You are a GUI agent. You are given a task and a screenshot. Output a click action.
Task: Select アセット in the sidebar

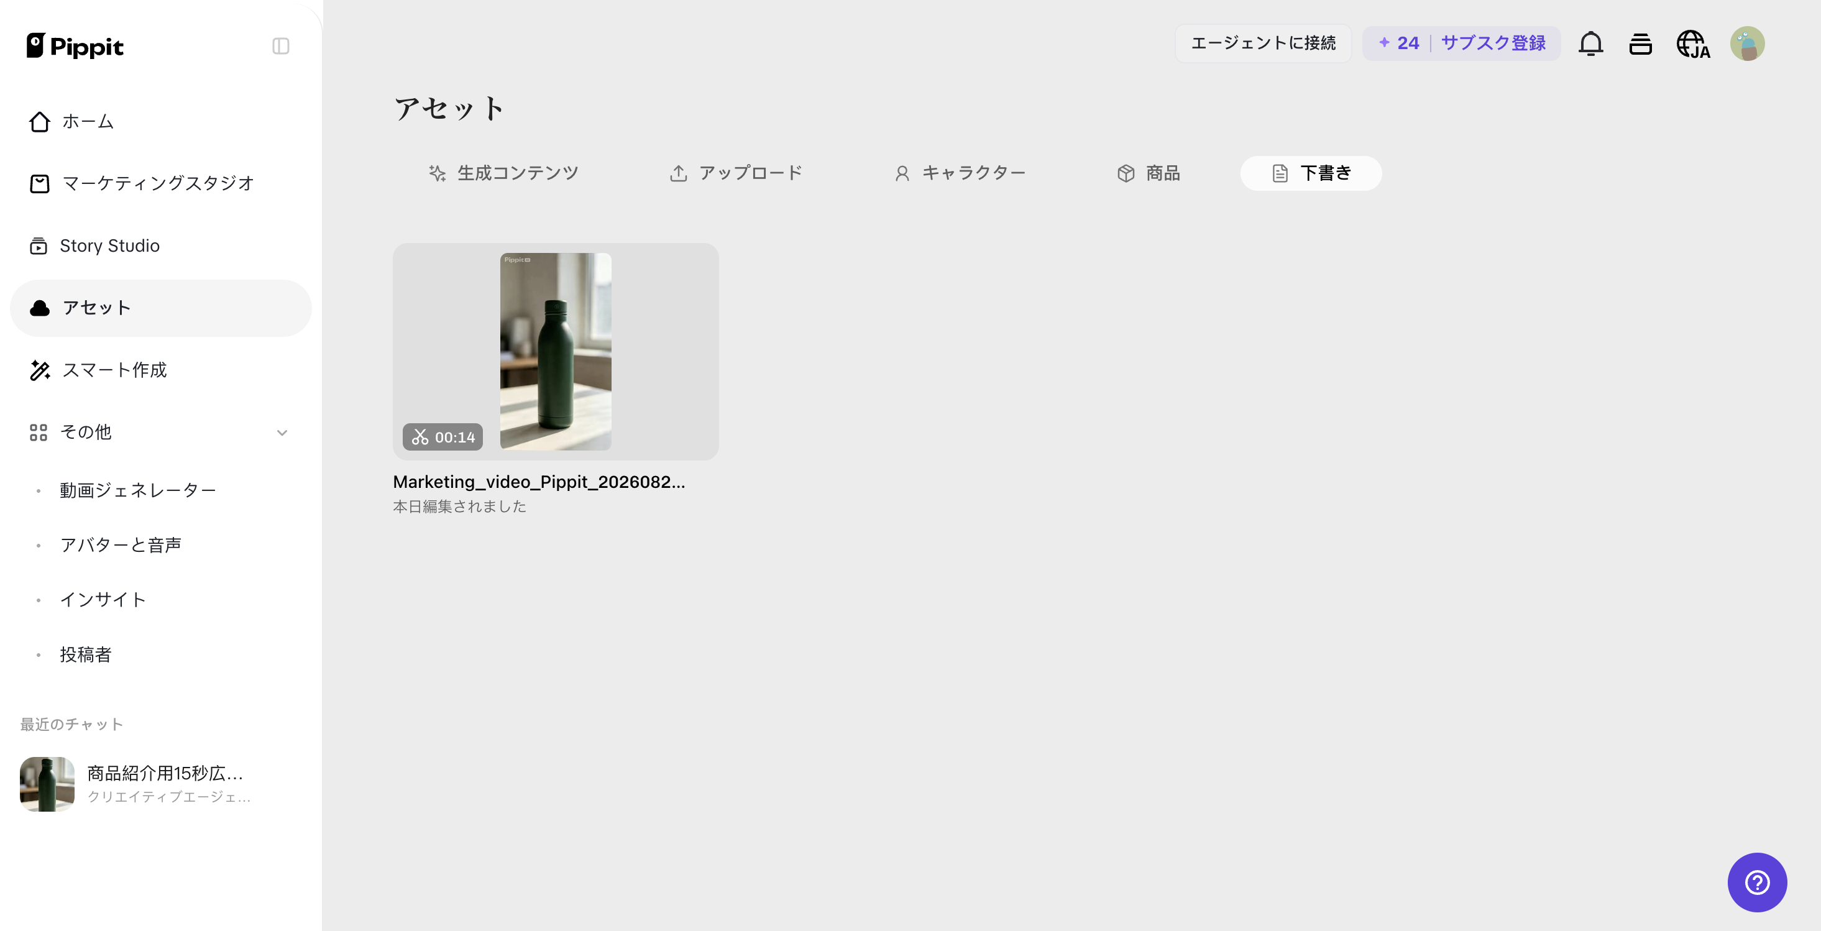160,308
